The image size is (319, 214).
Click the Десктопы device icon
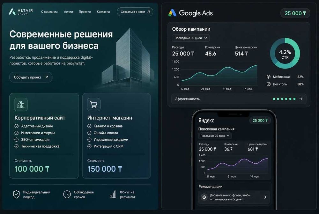269,84
